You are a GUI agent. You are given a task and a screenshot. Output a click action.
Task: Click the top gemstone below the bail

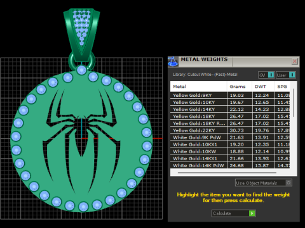81,70
